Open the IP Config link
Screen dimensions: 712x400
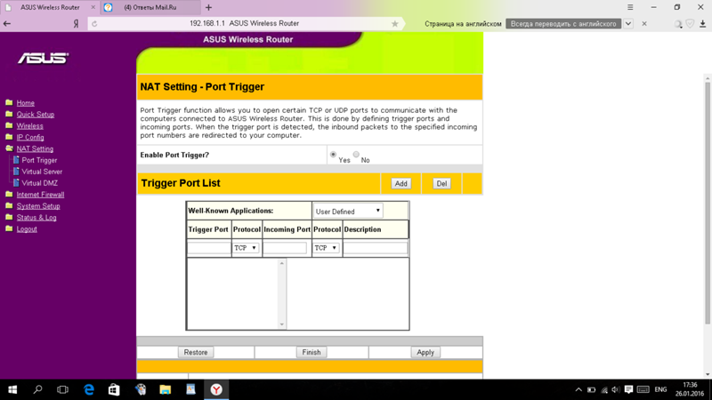click(x=30, y=137)
